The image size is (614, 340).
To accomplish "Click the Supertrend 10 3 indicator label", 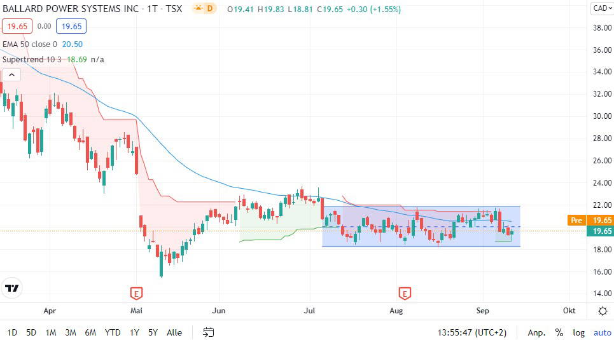I will (32, 60).
